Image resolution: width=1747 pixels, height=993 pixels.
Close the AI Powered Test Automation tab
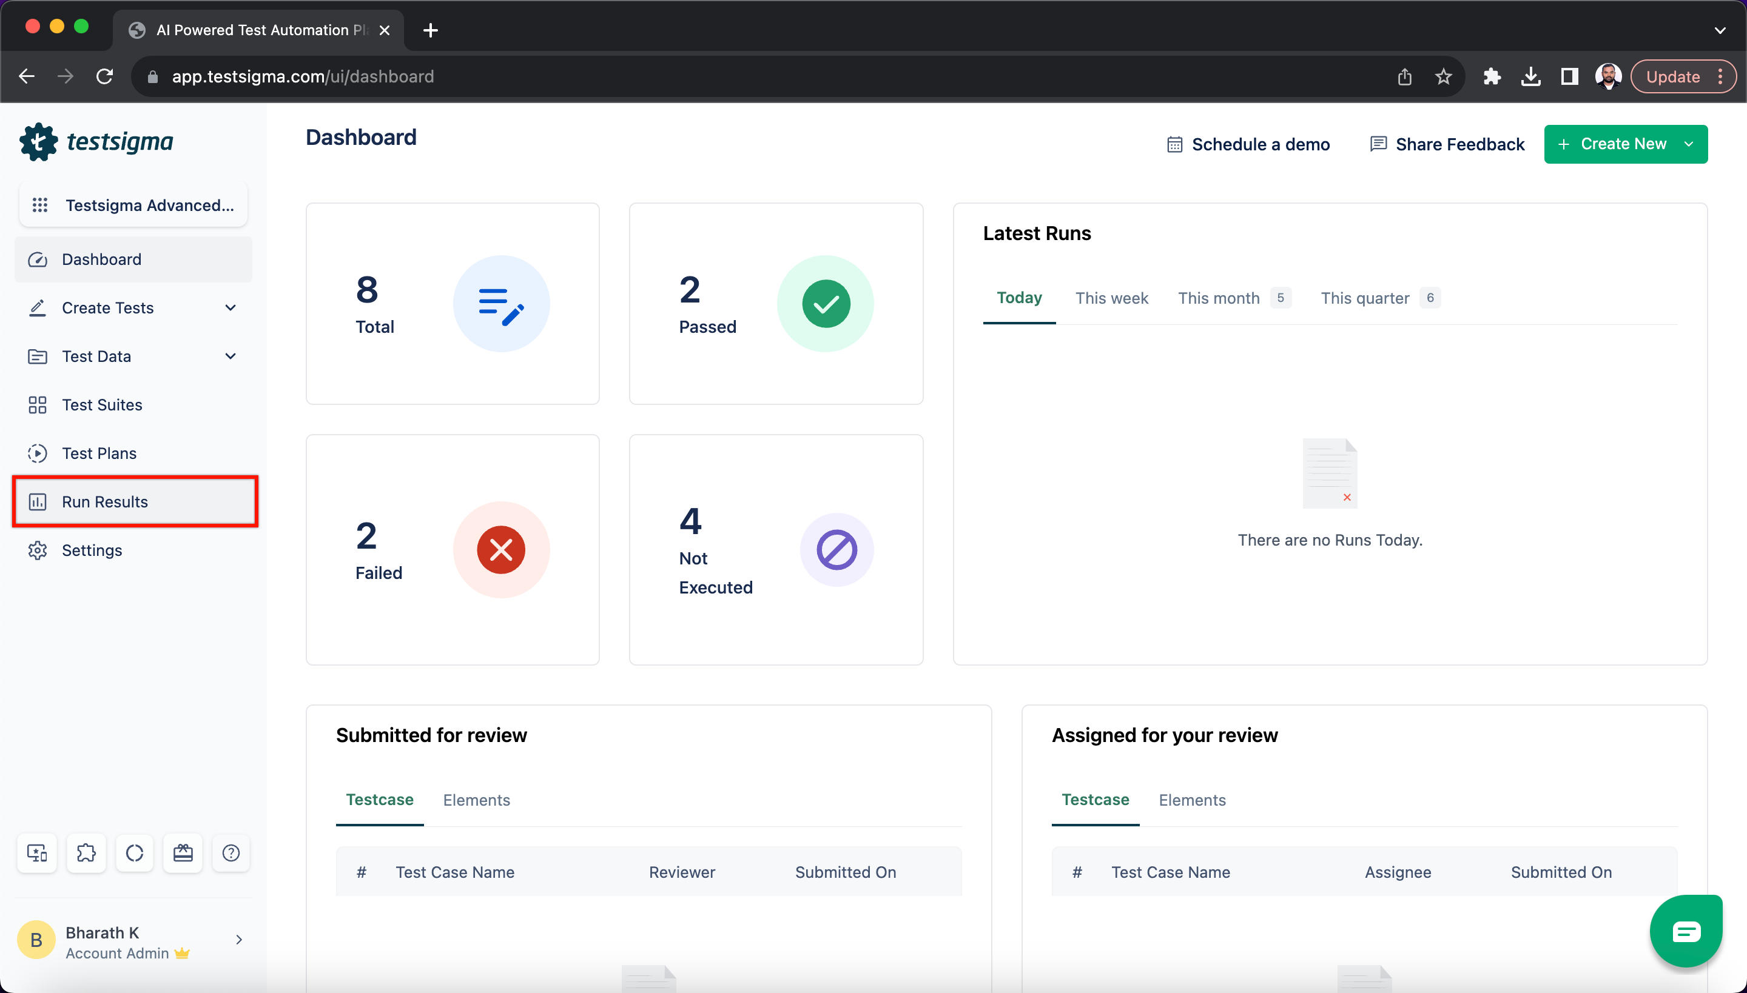(385, 30)
